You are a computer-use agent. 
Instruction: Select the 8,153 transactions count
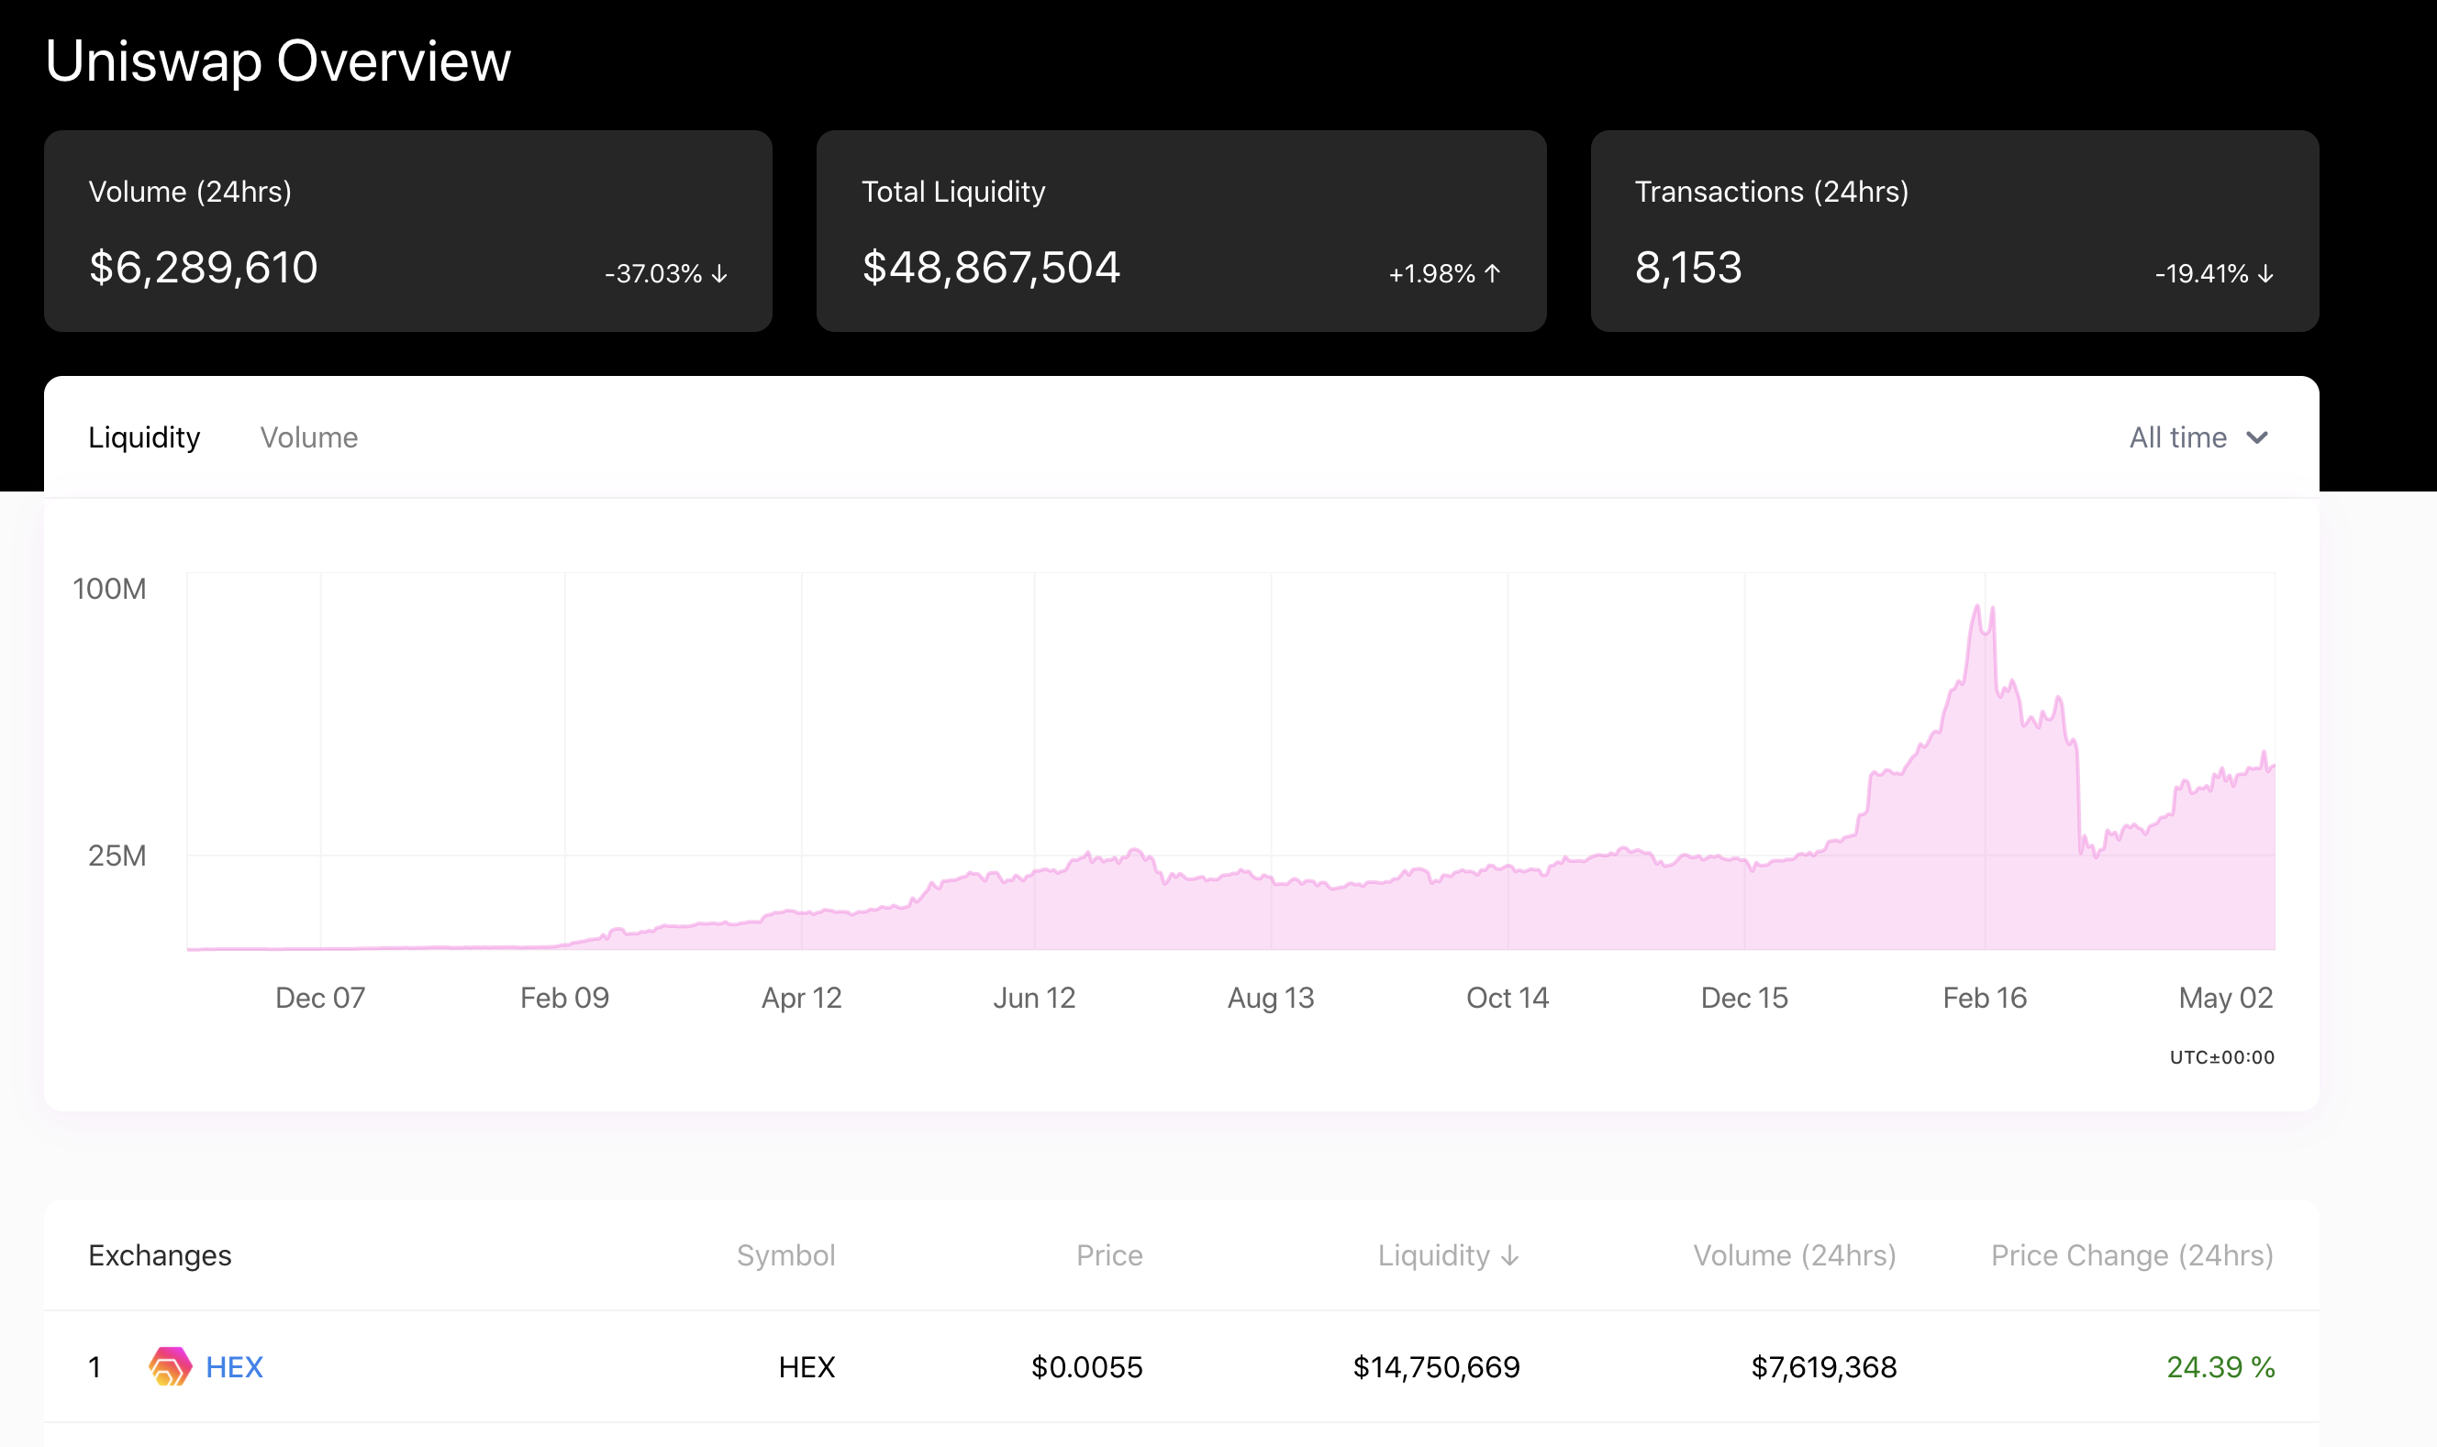[x=1688, y=267]
